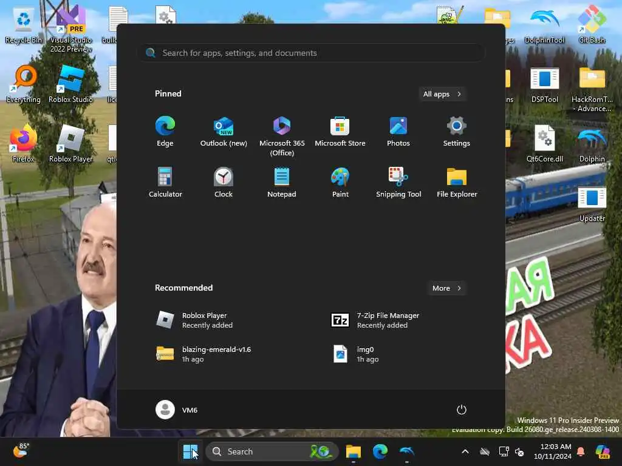622x466 pixels.
Task: Click the taskbar Search box
Action: 272,451
